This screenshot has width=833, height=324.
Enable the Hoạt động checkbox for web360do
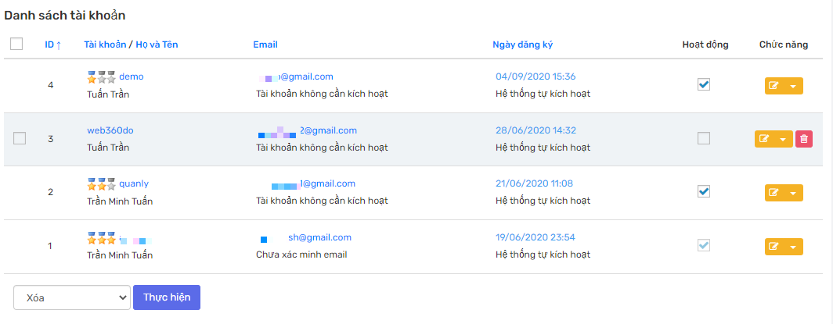[x=703, y=139]
